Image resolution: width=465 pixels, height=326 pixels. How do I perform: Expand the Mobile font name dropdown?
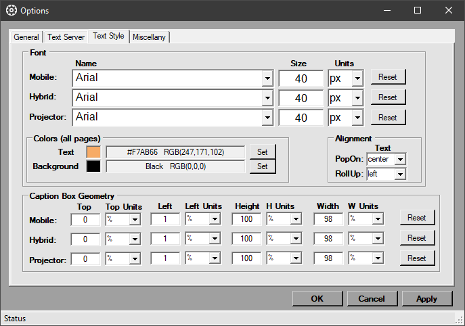(x=267, y=78)
